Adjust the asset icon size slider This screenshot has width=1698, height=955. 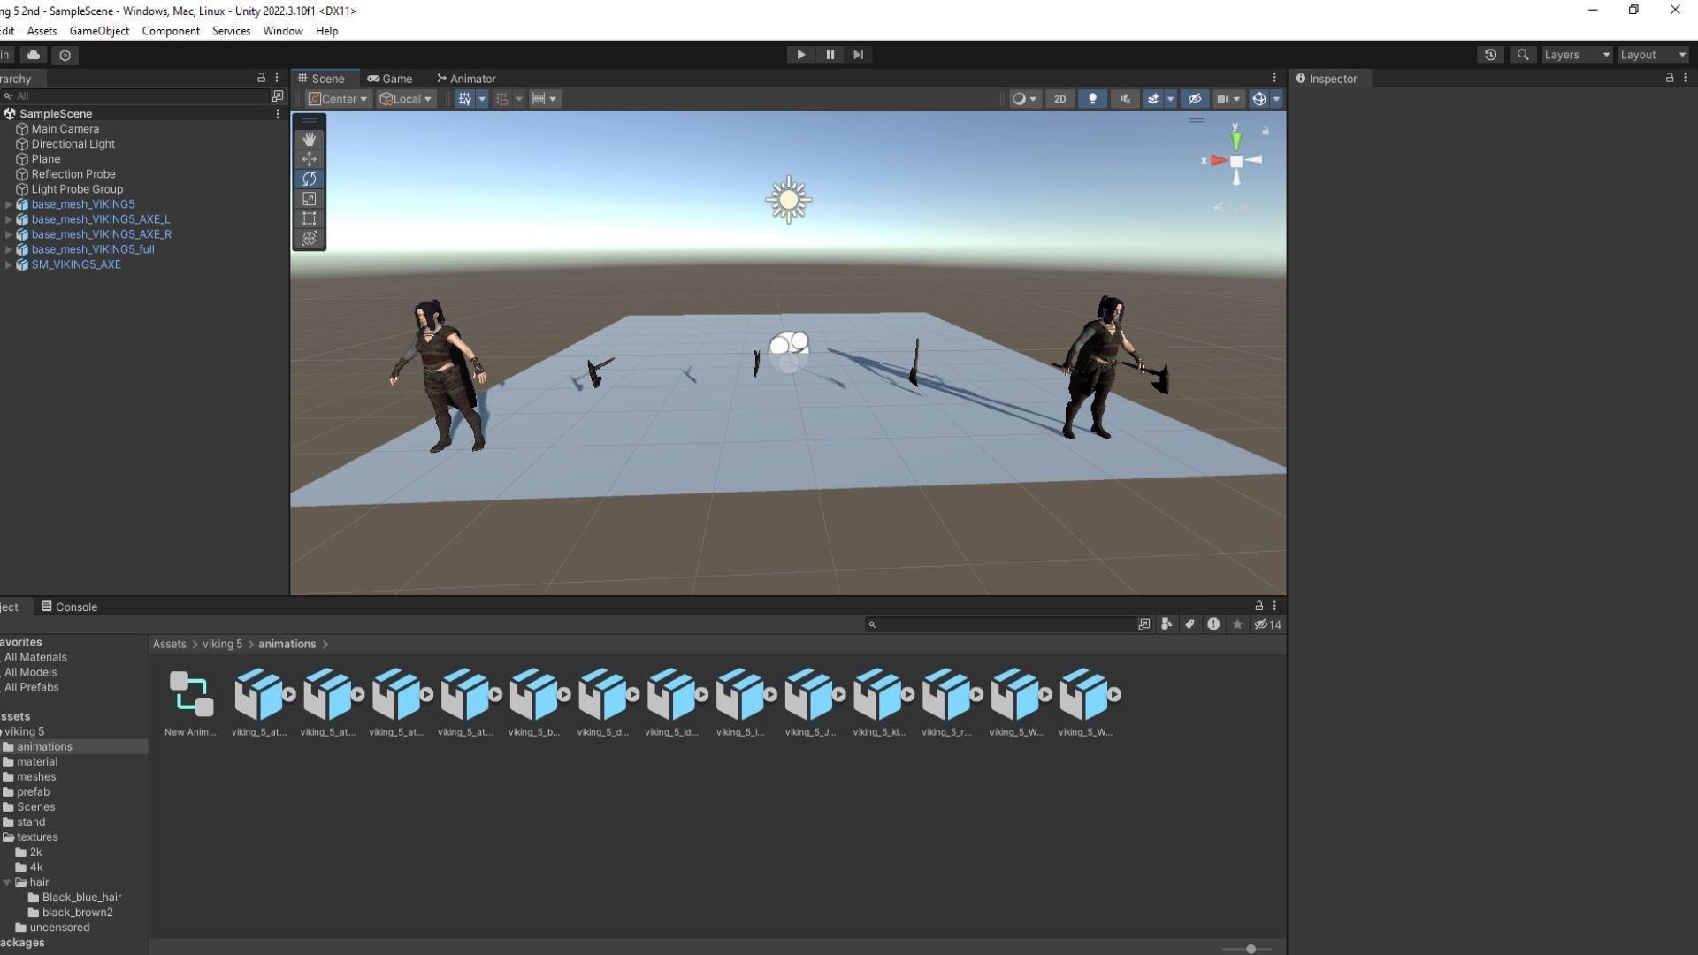point(1251,949)
